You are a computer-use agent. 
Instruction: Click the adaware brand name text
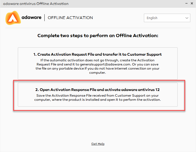coord(31,17)
